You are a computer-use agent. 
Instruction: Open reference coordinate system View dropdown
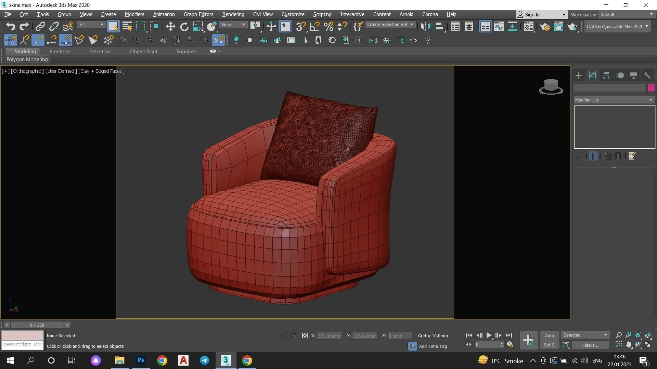(x=233, y=25)
